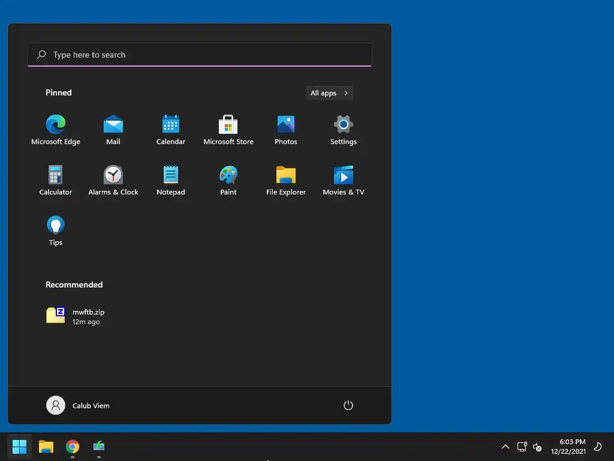Screen dimensions: 614x461
Task: Show hidden system tray icons
Action: point(505,447)
